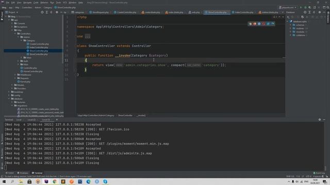Image resolution: width=330 pixels, height=185 pixels.
Task: Toggle the Structure side tool button
Action: click(2, 139)
